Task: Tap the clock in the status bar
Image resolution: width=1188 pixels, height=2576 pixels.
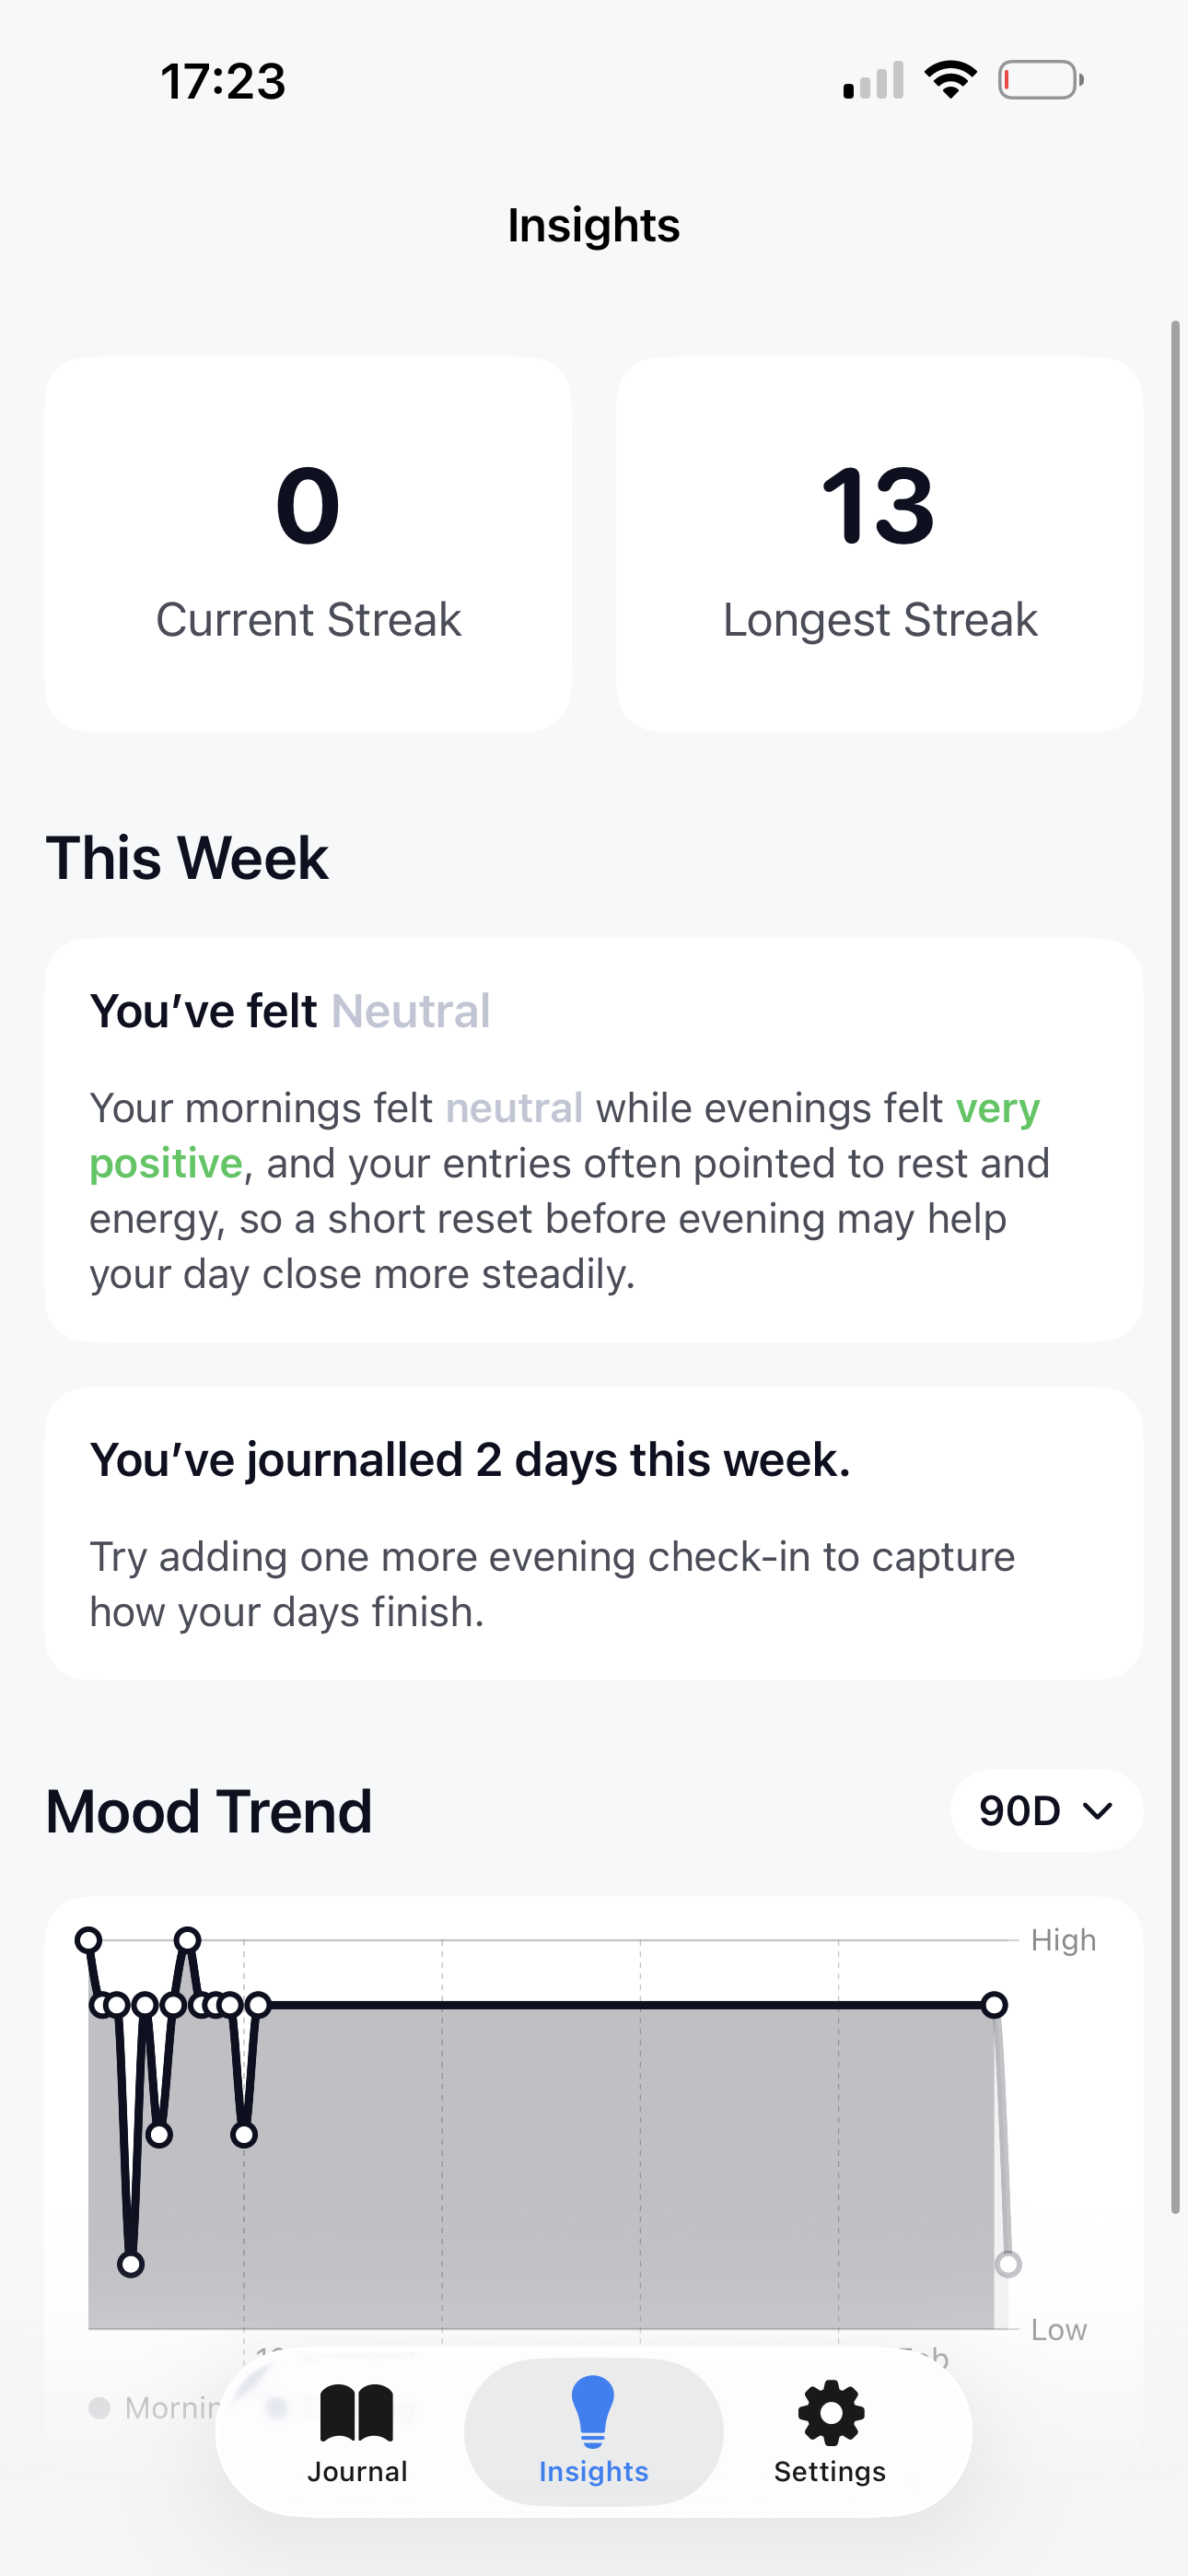Action: click(x=222, y=80)
